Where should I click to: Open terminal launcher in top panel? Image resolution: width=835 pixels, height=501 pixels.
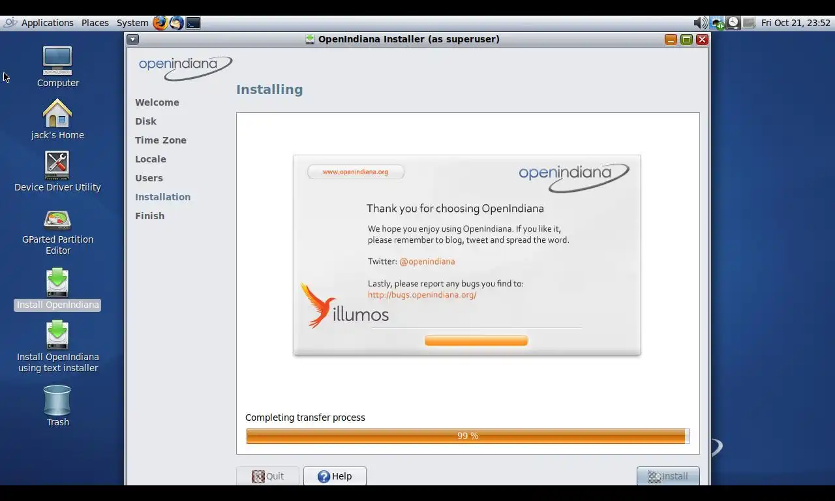(x=193, y=23)
